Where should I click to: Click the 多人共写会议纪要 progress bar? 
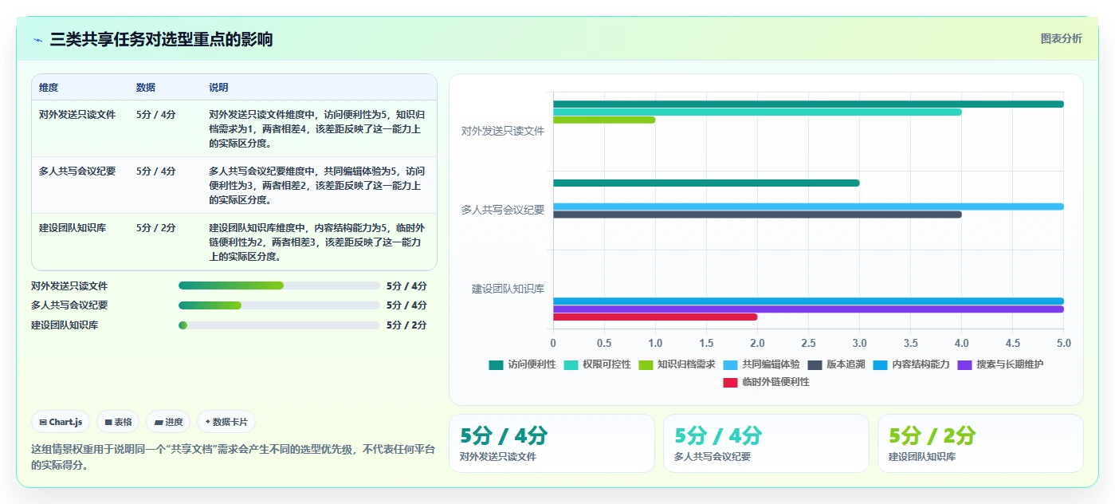click(279, 305)
